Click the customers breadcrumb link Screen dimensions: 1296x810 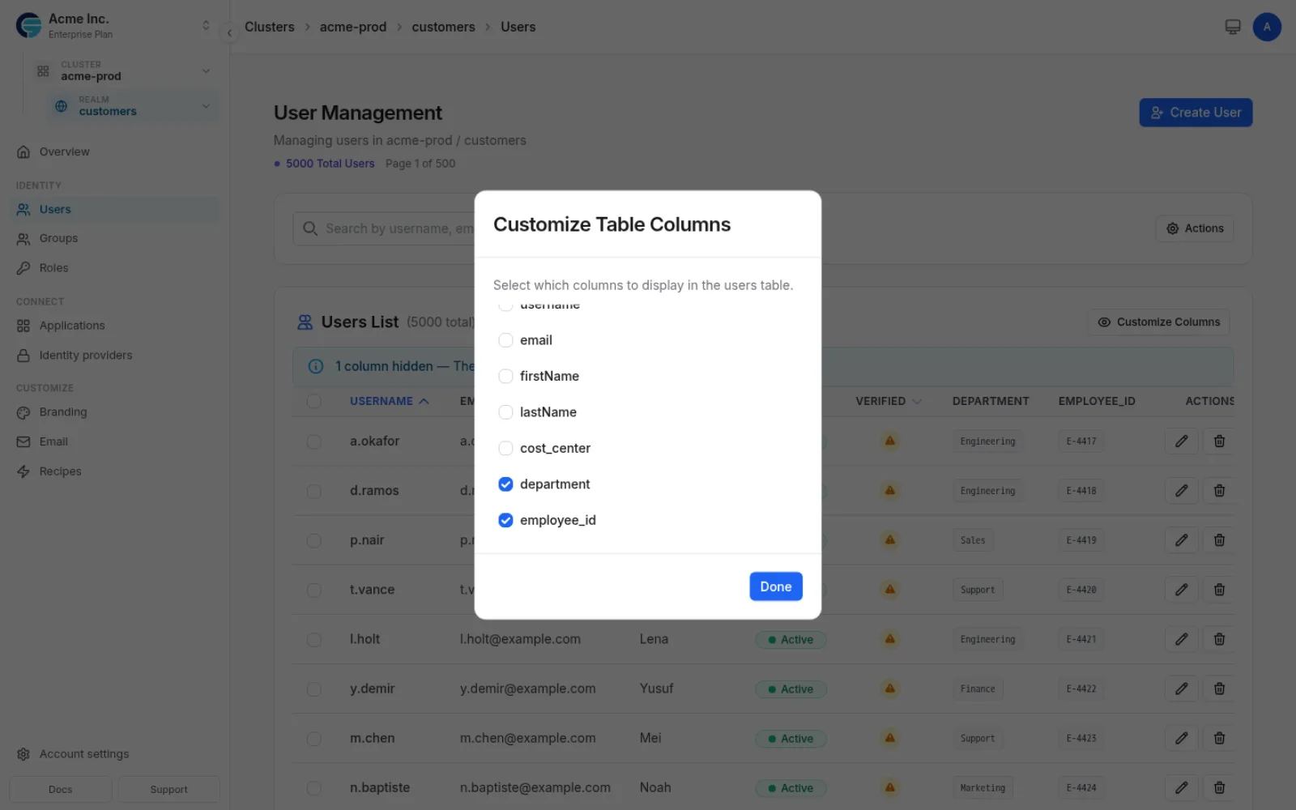point(443,27)
